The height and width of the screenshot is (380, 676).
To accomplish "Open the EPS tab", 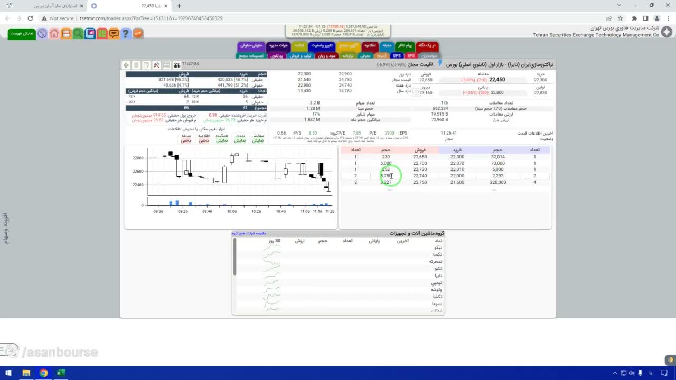I will [x=411, y=55].
